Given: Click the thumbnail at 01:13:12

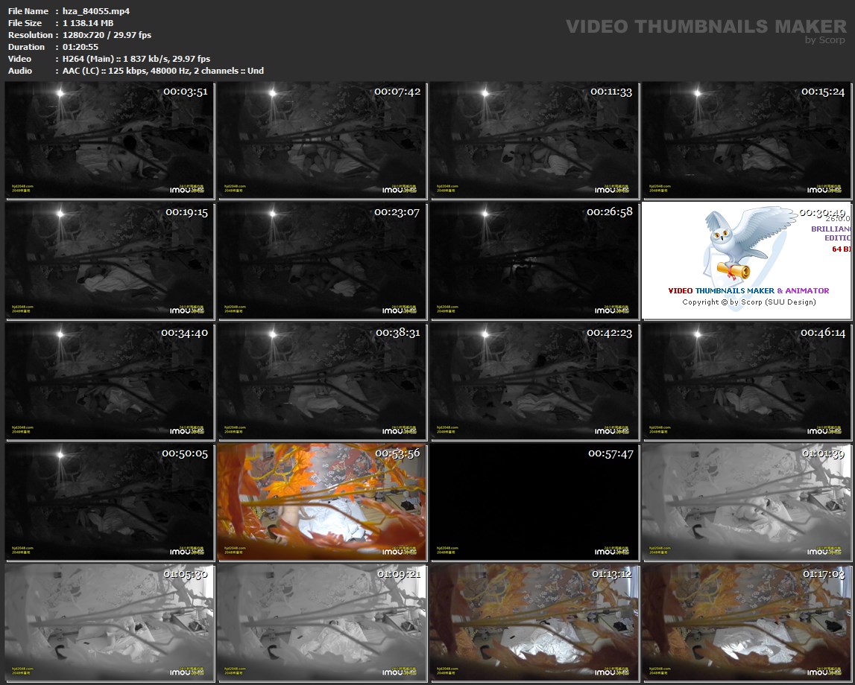Looking at the screenshot, I should [534, 623].
